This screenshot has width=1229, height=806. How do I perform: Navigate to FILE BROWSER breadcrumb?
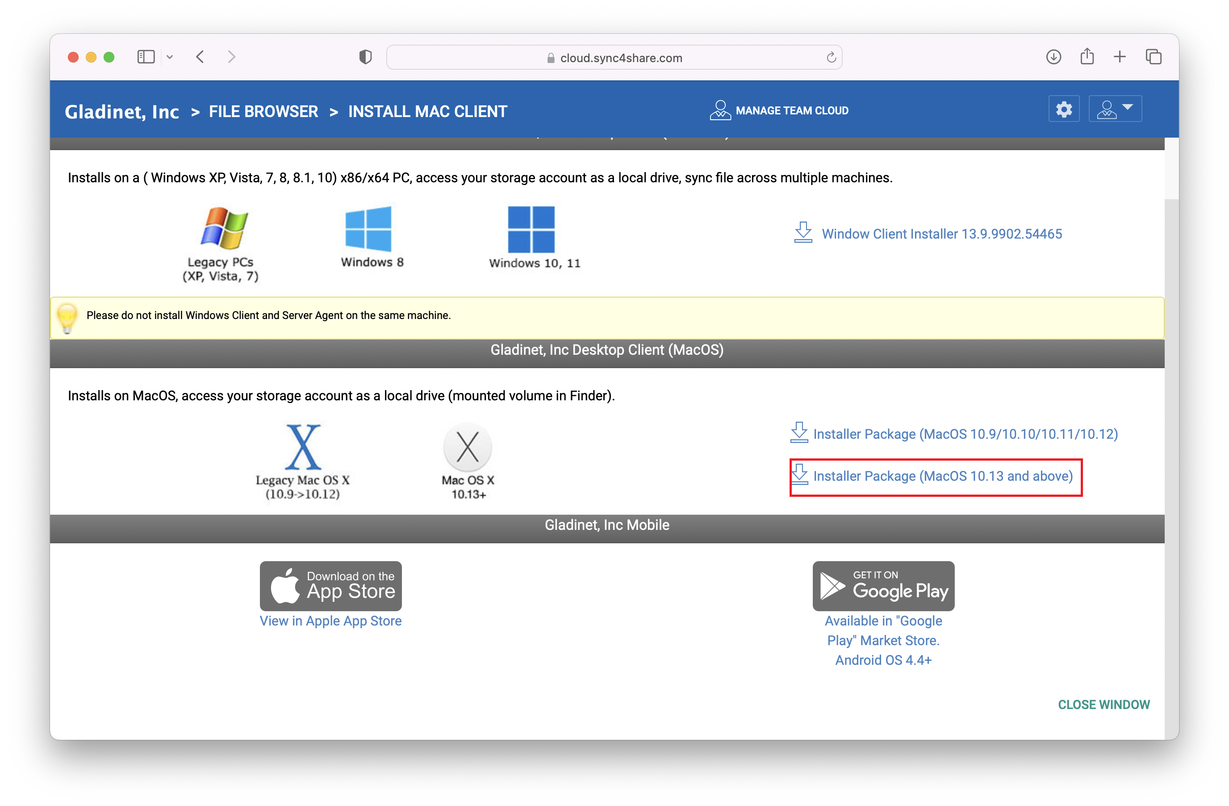pos(263,112)
